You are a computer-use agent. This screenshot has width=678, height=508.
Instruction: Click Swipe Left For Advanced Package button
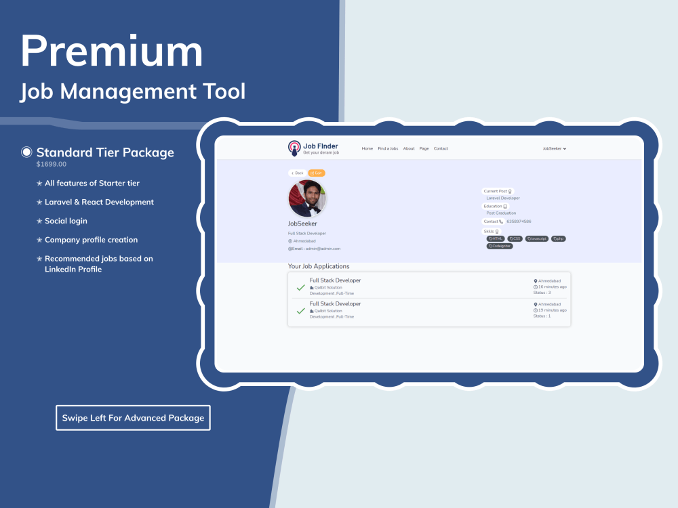click(x=133, y=418)
